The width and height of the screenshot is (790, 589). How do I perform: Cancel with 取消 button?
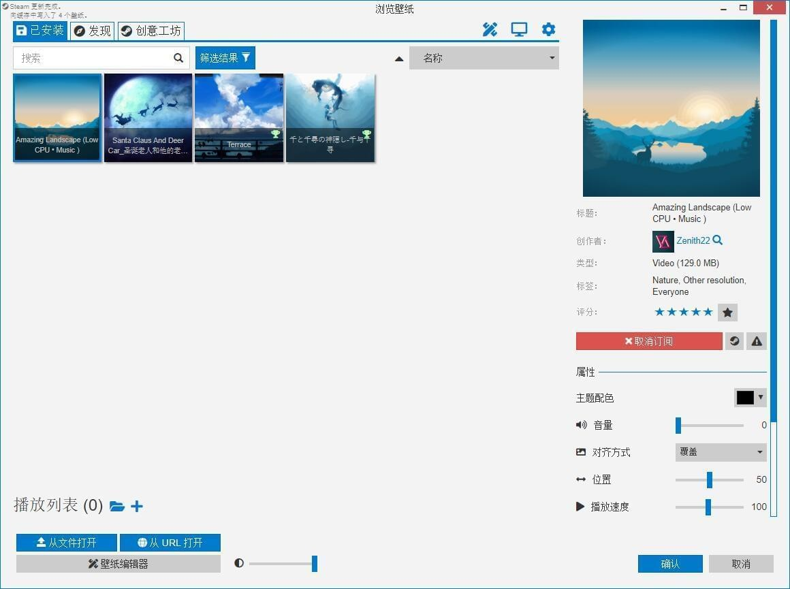click(741, 564)
